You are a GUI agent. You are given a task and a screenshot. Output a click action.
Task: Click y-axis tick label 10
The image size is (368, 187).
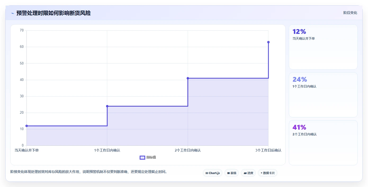(x=22, y=129)
